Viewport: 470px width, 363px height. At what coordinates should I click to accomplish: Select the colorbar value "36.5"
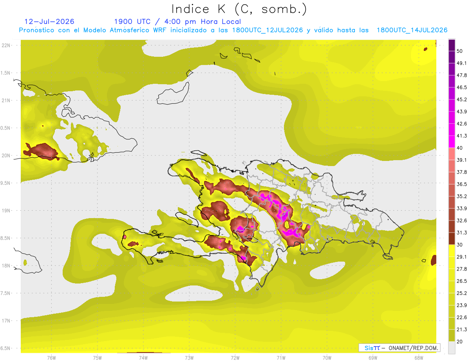462,184
